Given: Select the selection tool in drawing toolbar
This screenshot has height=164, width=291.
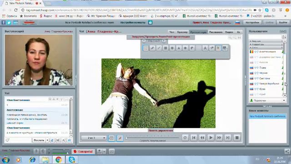Looking at the screenshot, I should point(146,48).
